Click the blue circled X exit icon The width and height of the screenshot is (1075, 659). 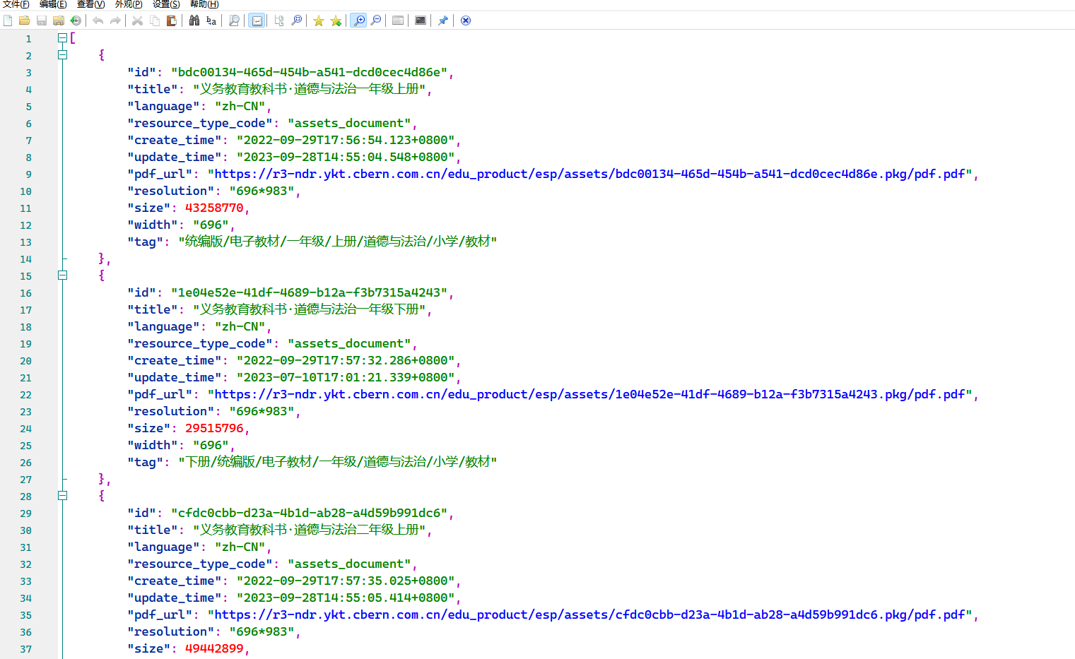point(466,20)
